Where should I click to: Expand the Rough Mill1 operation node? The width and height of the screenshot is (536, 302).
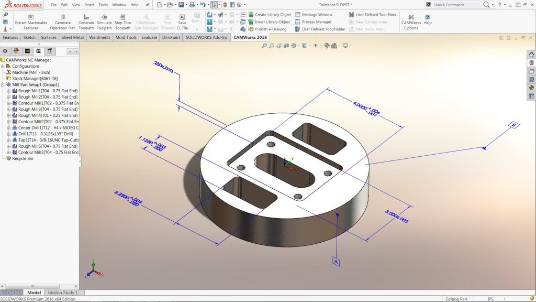coord(8,91)
